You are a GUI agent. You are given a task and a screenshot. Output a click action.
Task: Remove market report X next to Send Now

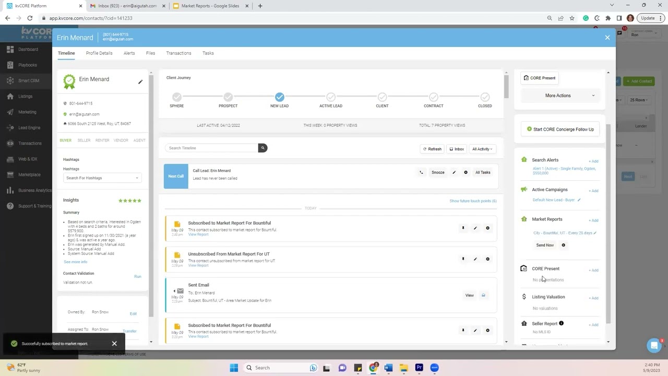click(563, 245)
